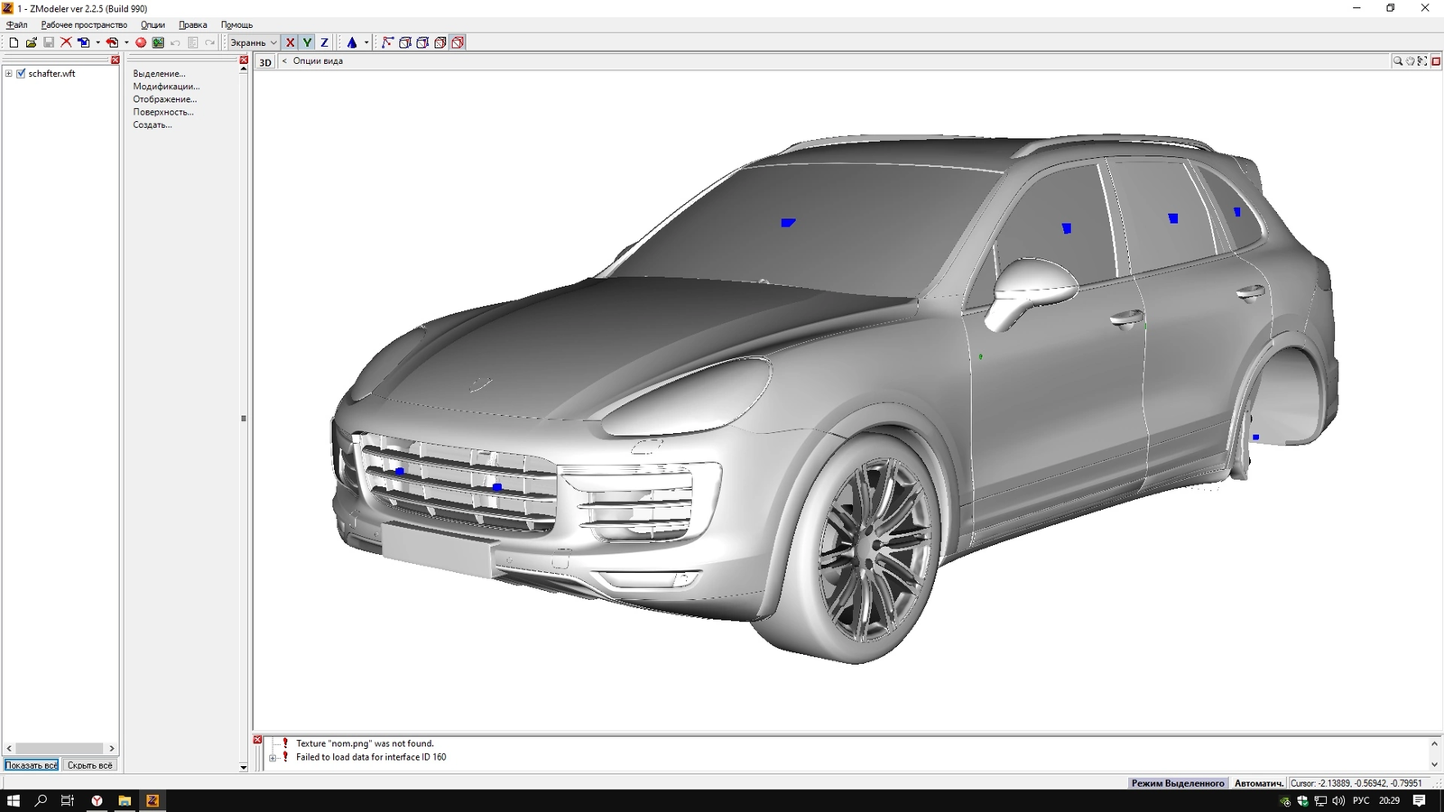The image size is (1444, 812).
Task: Toggle the Y axis constraint
Action: [x=307, y=42]
